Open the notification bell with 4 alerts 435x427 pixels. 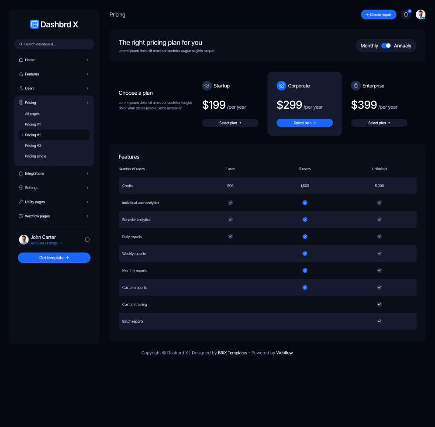[x=406, y=14]
